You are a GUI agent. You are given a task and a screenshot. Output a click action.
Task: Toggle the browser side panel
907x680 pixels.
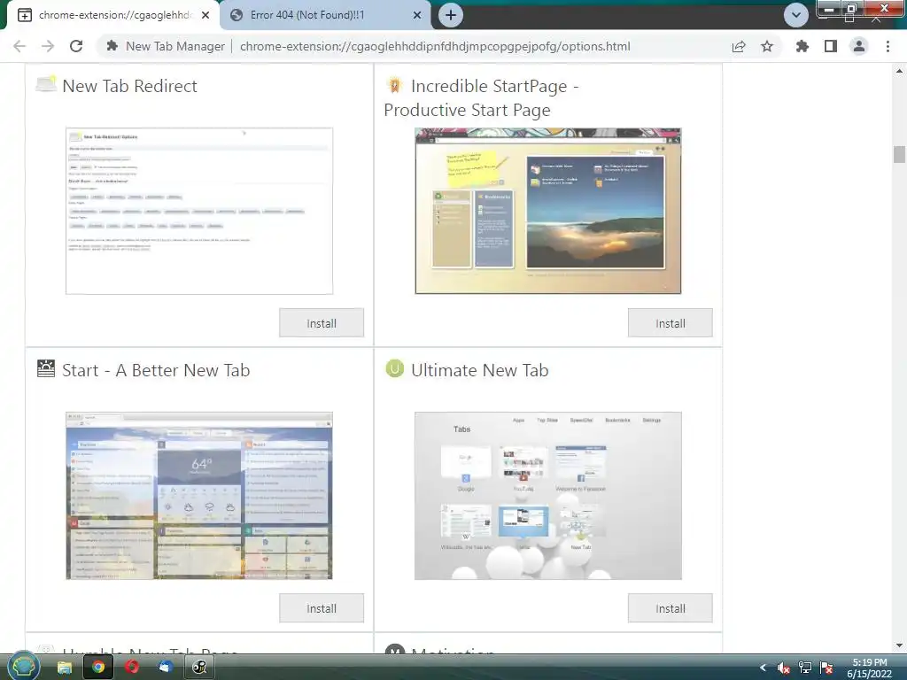coord(831,46)
